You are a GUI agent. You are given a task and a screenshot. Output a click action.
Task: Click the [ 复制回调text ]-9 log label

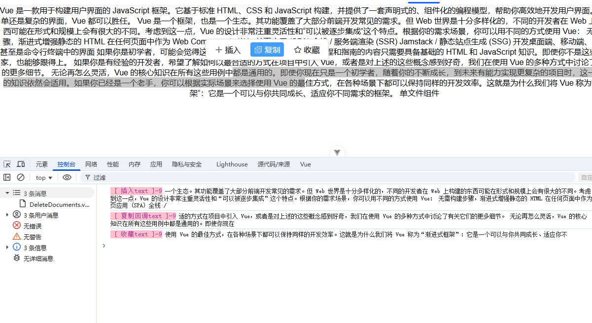pyautogui.click(x=143, y=216)
